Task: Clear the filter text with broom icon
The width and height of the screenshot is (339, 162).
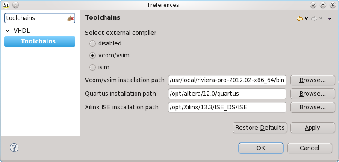Action: point(71,18)
